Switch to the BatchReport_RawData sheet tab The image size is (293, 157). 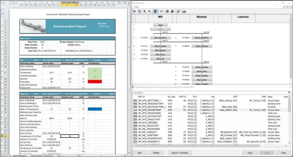(x=42, y=155)
